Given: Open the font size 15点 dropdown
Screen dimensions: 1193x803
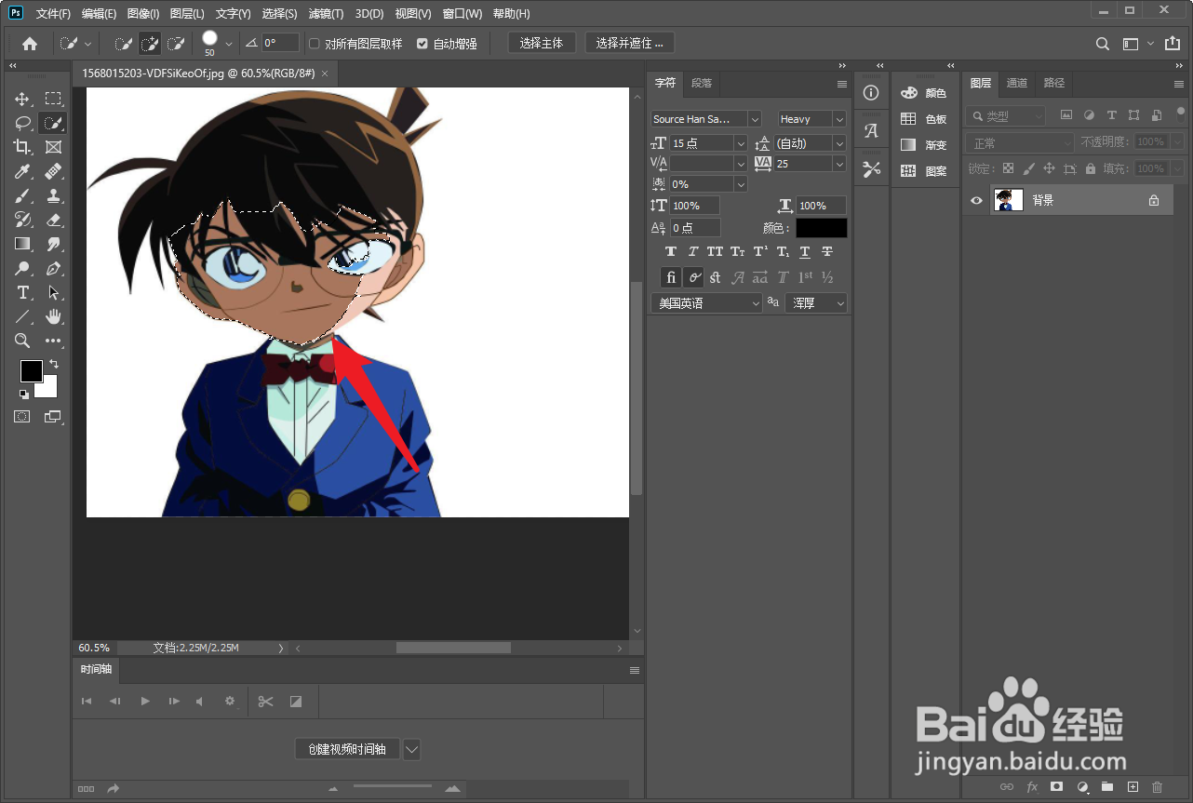Looking at the screenshot, I should (741, 143).
